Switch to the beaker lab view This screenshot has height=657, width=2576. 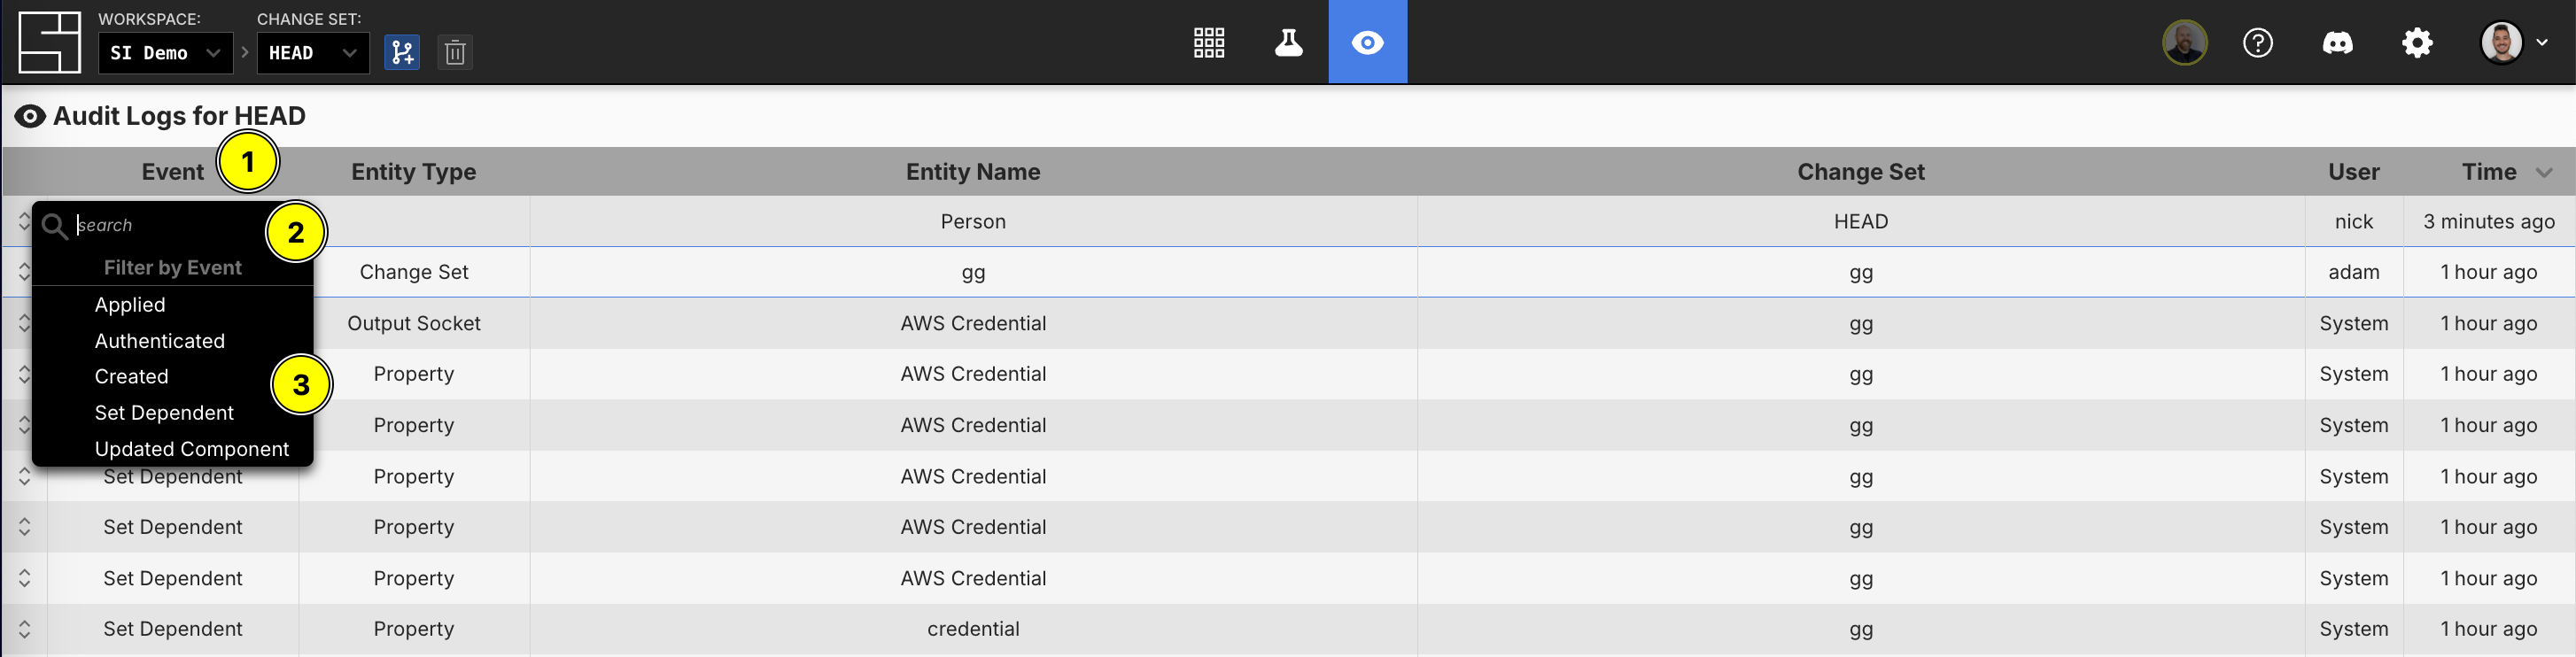pos(1288,42)
